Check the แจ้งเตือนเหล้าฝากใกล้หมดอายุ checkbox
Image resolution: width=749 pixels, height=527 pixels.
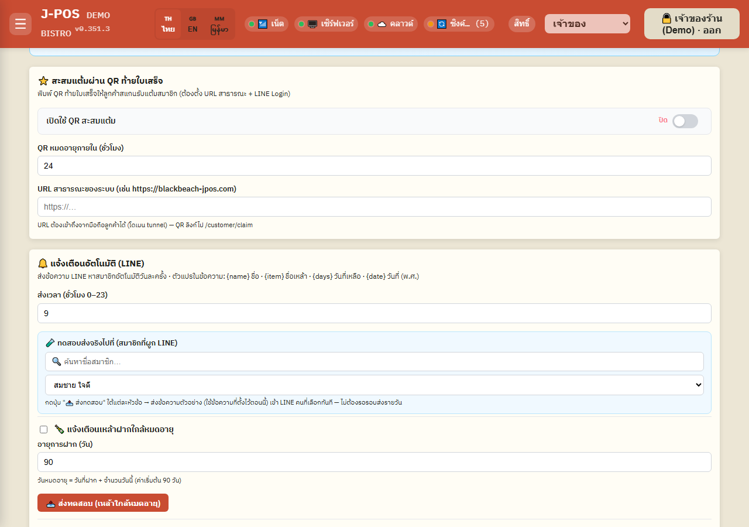pyautogui.click(x=43, y=429)
